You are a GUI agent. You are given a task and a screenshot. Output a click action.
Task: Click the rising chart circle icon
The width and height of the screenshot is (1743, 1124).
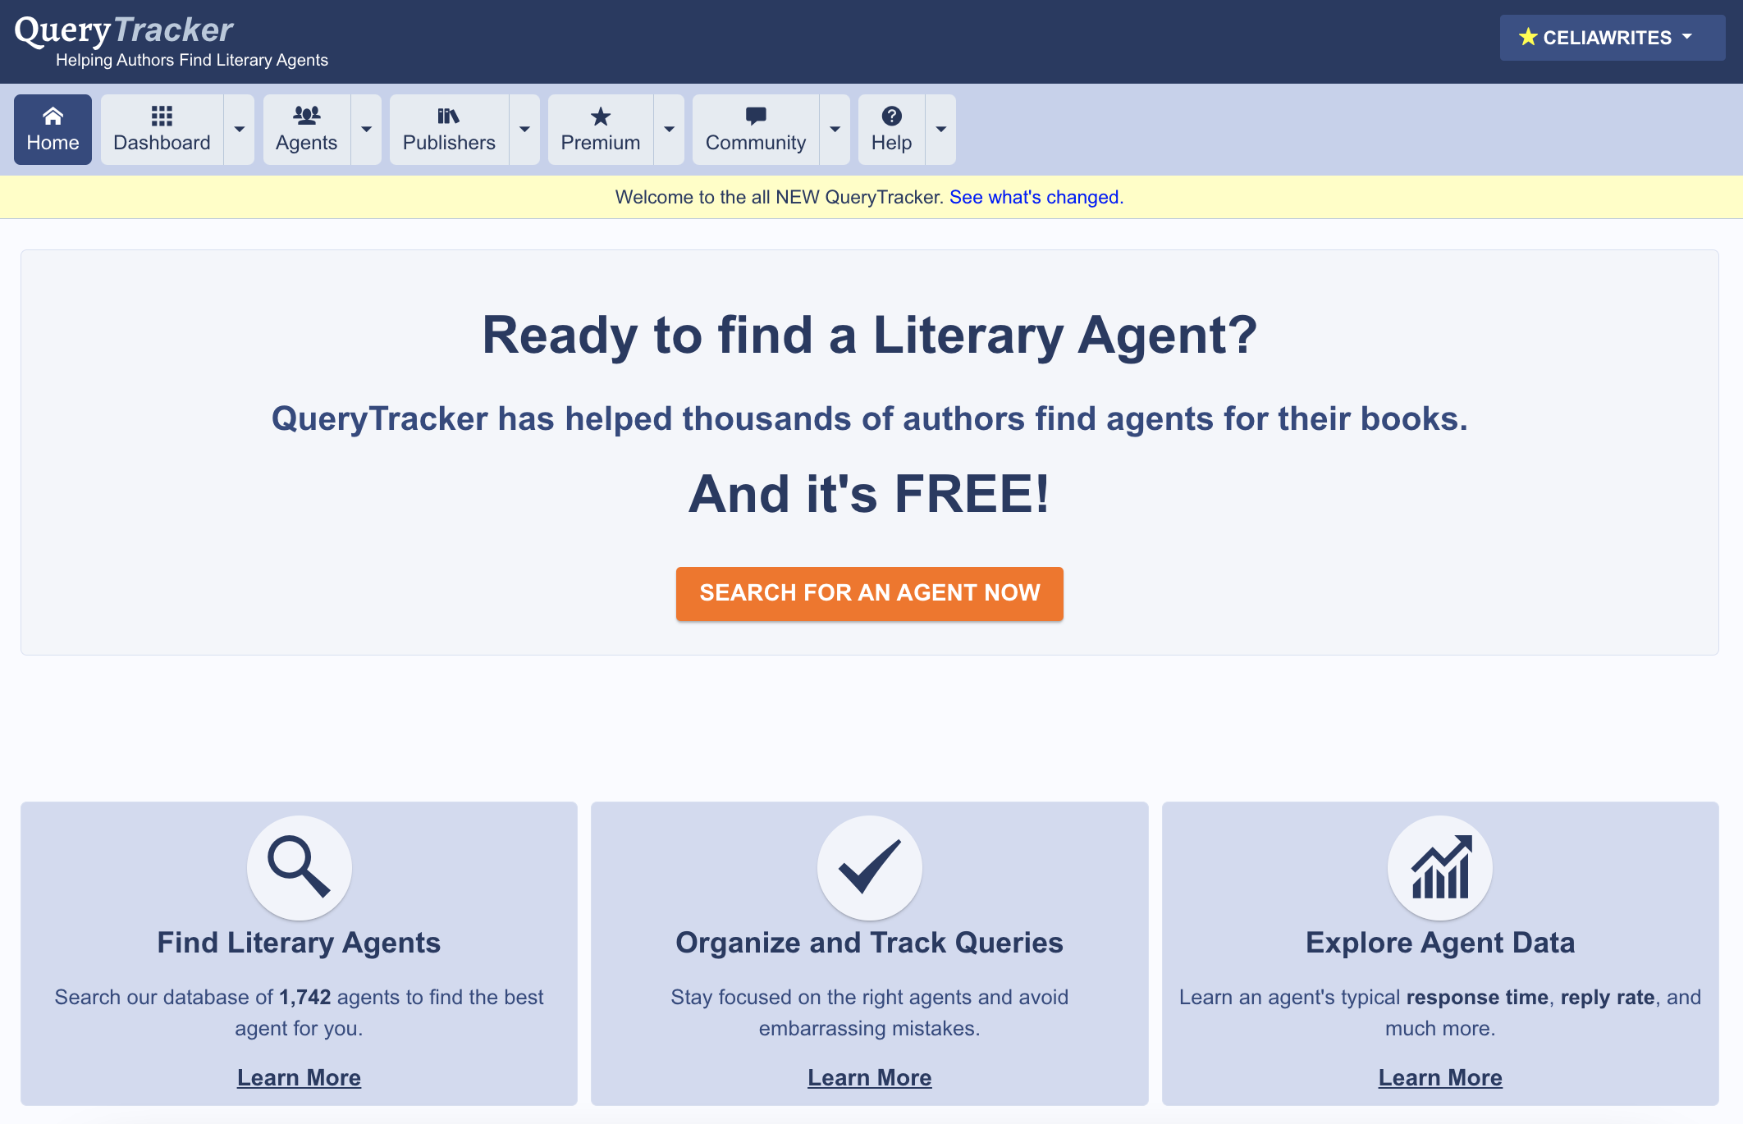(x=1439, y=867)
